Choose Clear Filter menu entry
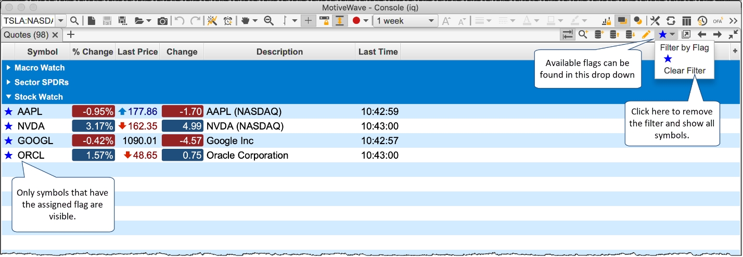The width and height of the screenshot is (743, 257). (685, 71)
